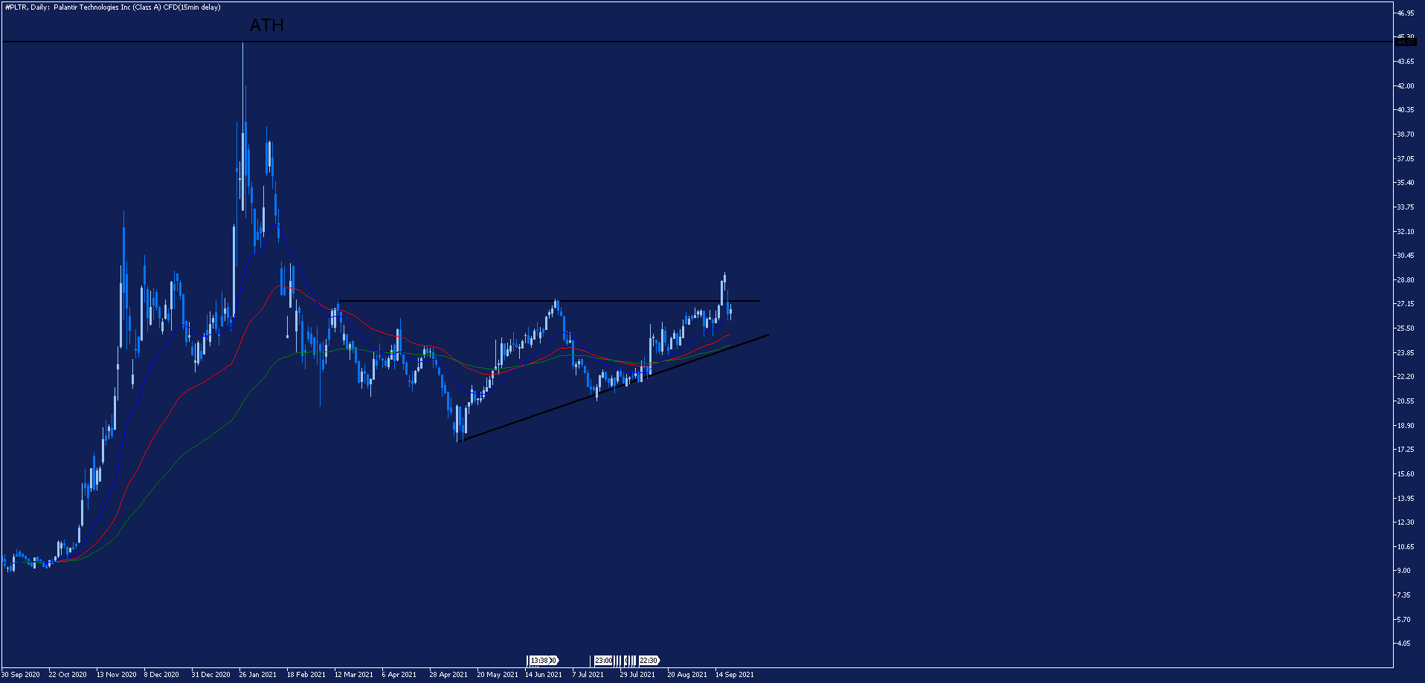
Task: Click the 22:30 event marker on the time axis
Action: 649,660
